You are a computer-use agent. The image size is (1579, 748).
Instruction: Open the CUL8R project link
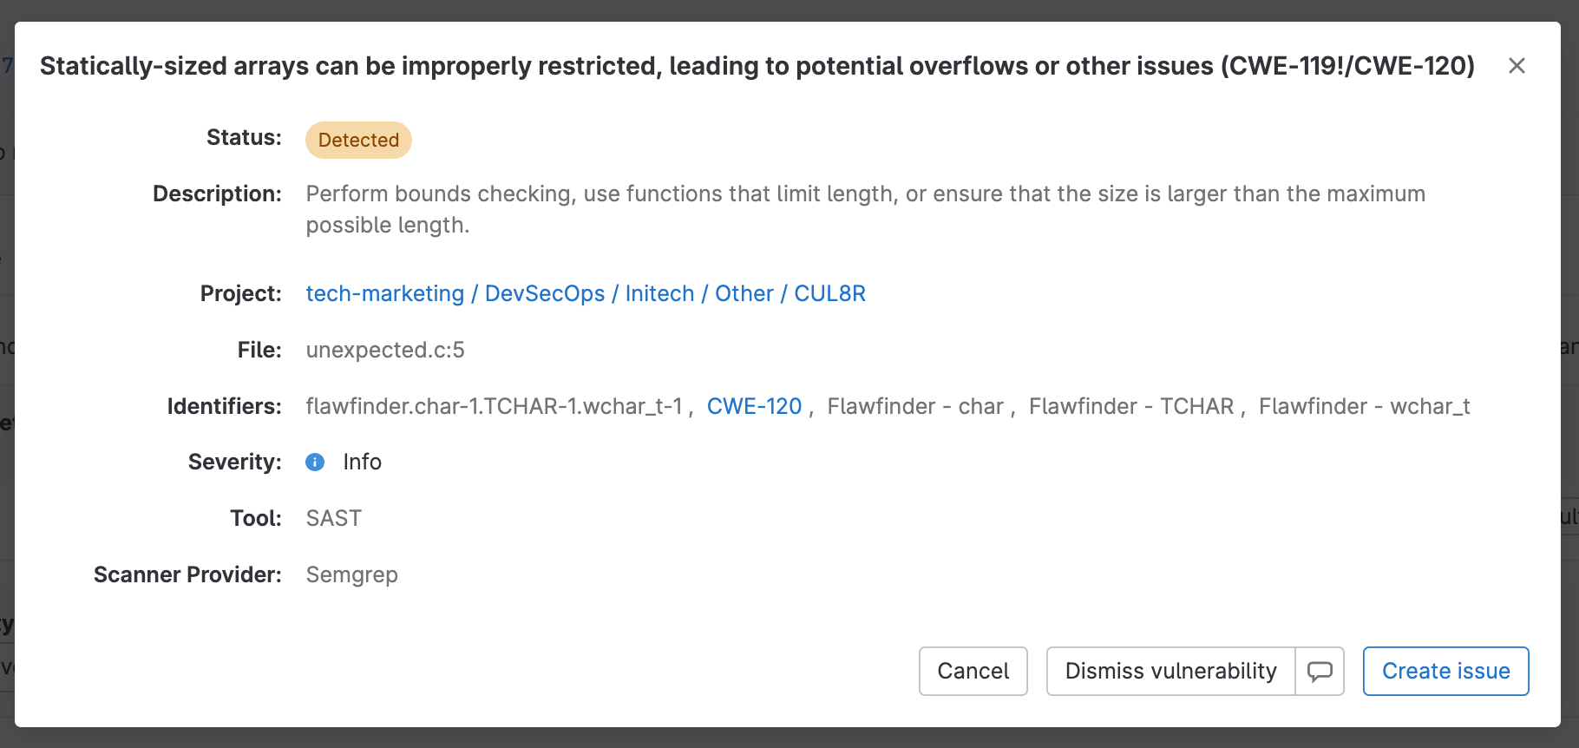coord(829,293)
